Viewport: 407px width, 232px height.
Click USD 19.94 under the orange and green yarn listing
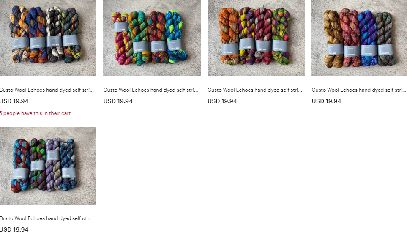click(222, 101)
